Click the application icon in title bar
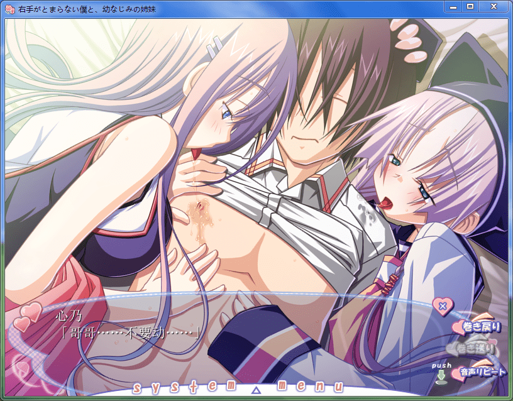Image resolution: width=513 pixels, height=401 pixels. 9,9
